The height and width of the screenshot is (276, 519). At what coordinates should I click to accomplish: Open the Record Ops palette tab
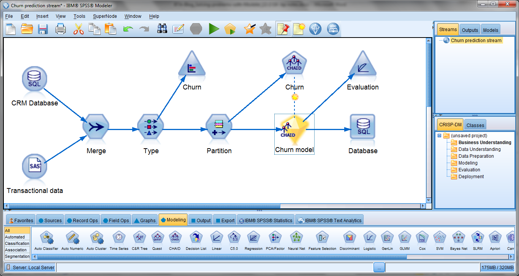click(x=82, y=220)
